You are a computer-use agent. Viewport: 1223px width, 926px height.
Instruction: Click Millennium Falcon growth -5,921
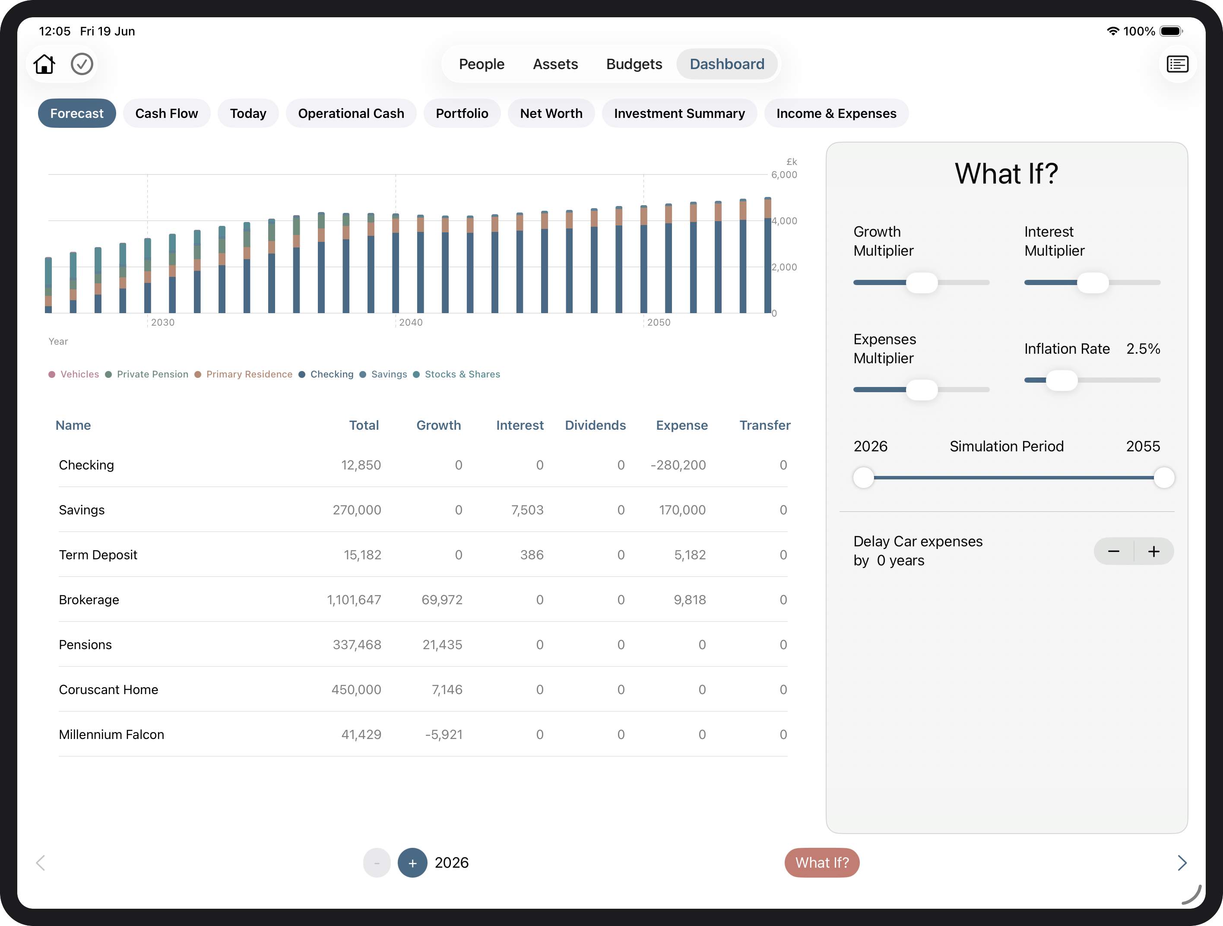[x=444, y=734]
